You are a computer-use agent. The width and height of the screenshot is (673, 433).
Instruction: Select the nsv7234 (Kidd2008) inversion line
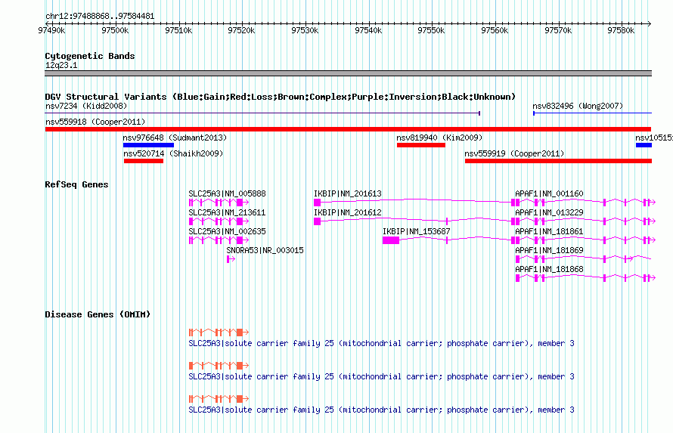point(262,113)
